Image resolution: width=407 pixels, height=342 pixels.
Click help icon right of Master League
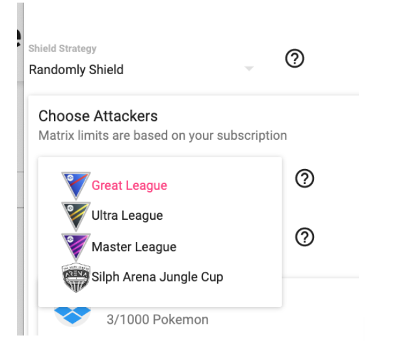point(304,237)
